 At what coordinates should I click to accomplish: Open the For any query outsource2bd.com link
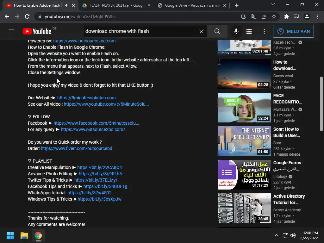click(x=93, y=129)
